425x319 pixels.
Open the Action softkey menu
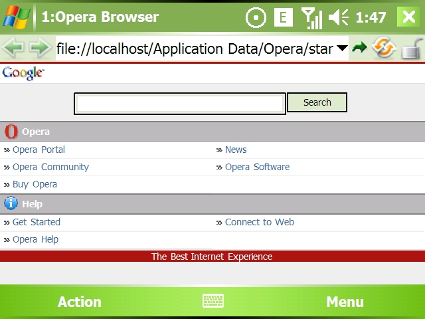coord(80,302)
